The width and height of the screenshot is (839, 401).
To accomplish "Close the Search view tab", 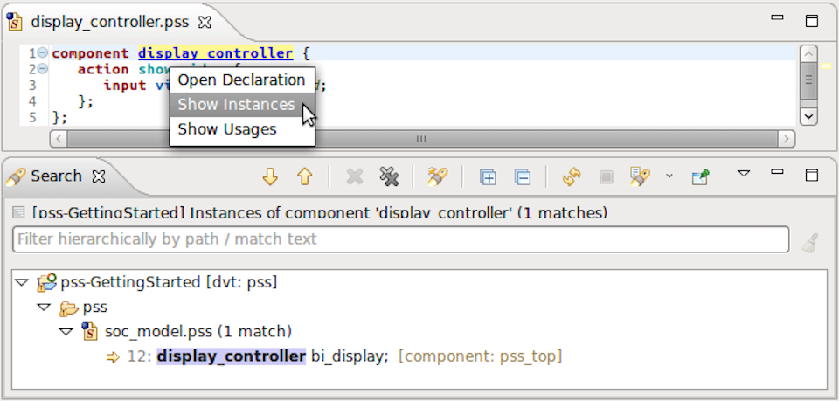I will [99, 176].
